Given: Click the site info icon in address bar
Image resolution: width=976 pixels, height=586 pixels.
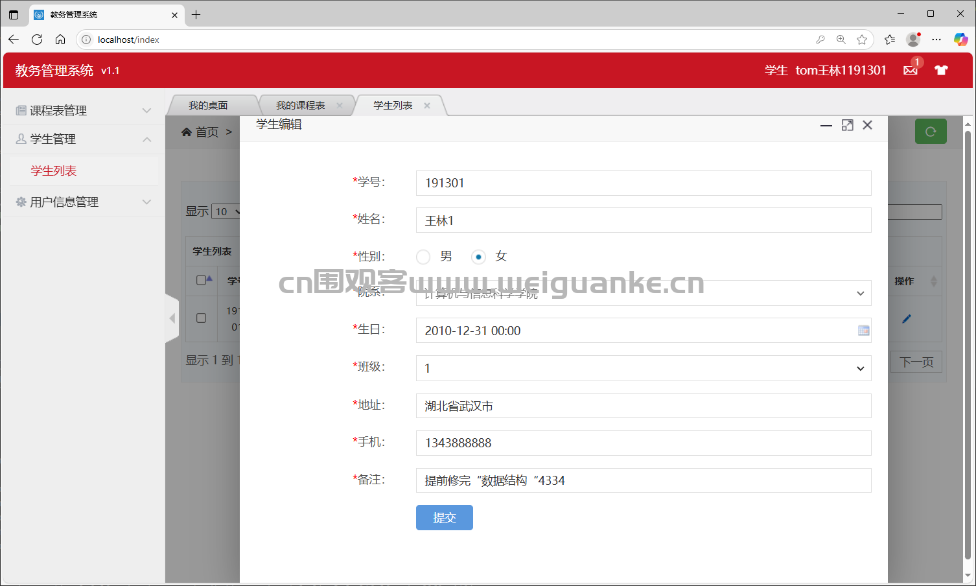Looking at the screenshot, I should (86, 40).
